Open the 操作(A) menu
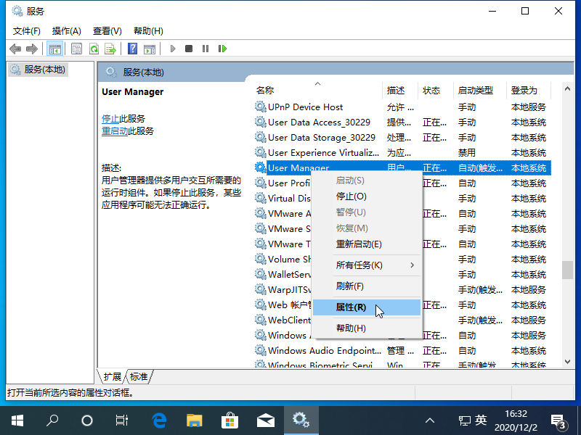 point(66,31)
